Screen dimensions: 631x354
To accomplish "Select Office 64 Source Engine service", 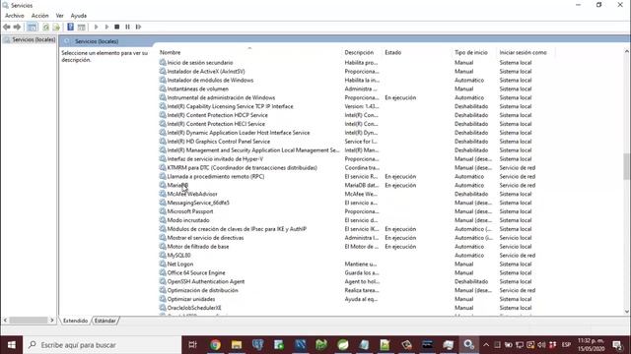I will click(196, 273).
